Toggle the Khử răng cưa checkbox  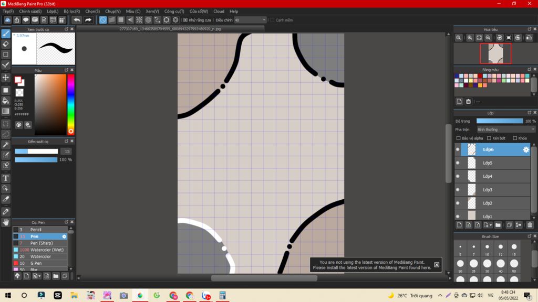(185, 20)
